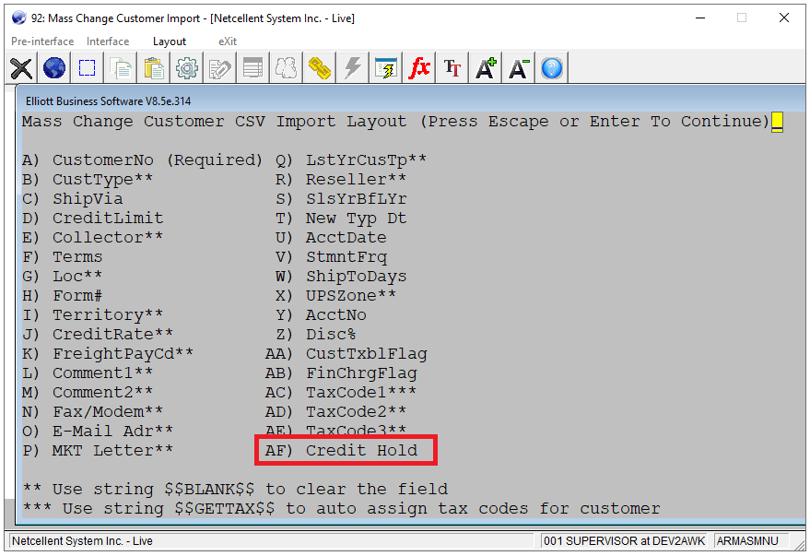Viewport: 810px width, 556px height.
Task: Click Elliott Business Software V8.5e.314 header
Action: (x=109, y=101)
